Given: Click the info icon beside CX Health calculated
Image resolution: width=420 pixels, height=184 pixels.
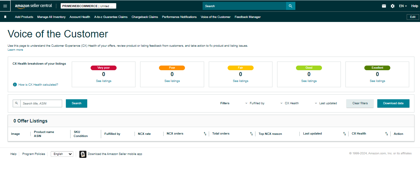Looking at the screenshot, I should (x=15, y=84).
